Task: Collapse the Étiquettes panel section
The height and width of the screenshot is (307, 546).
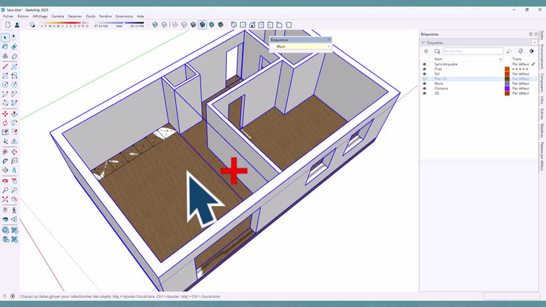Action: tap(424, 42)
